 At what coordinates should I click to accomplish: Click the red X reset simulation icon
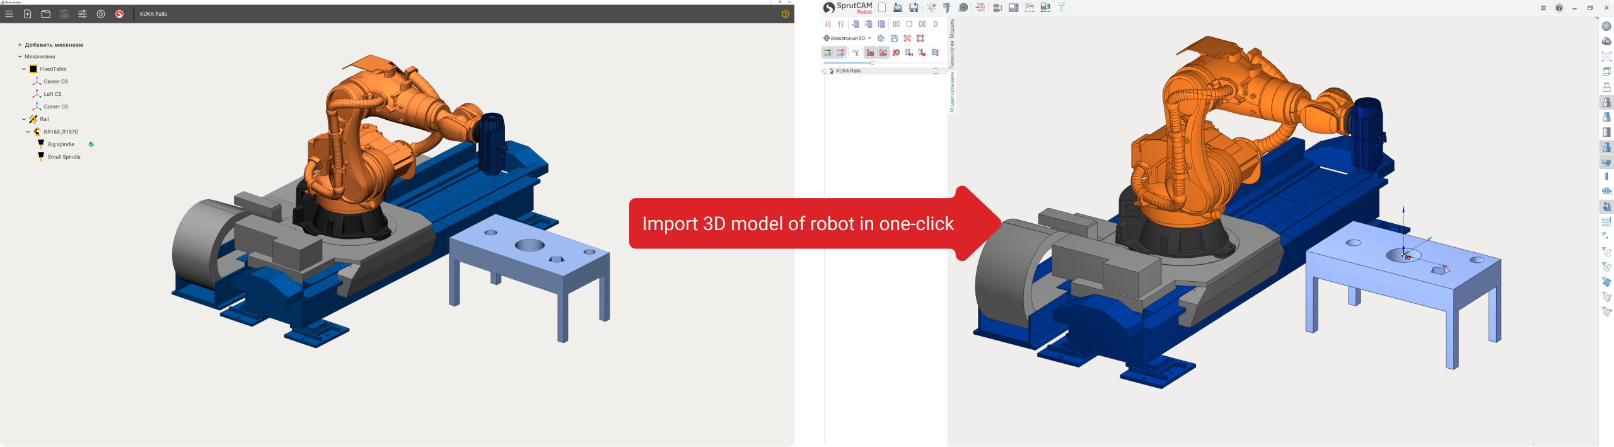coord(907,38)
